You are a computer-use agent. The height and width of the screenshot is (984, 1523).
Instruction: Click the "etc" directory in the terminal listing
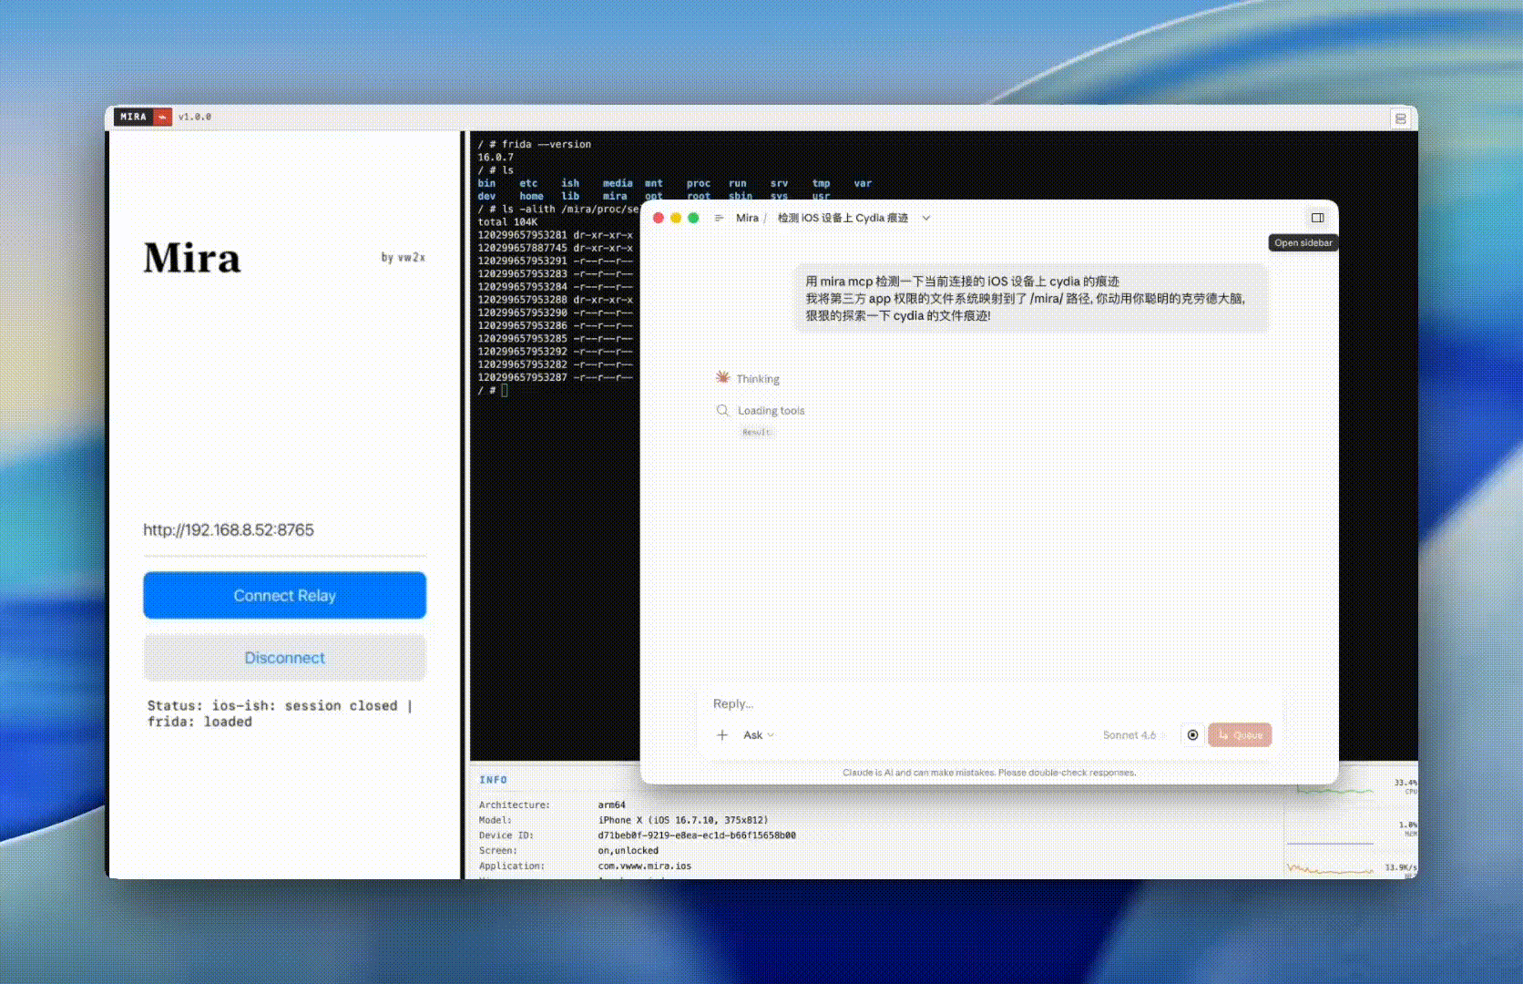tap(528, 183)
